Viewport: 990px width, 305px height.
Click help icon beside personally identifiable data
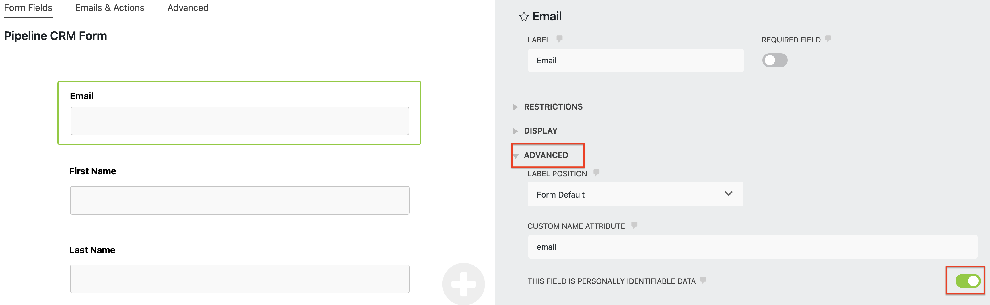click(703, 280)
